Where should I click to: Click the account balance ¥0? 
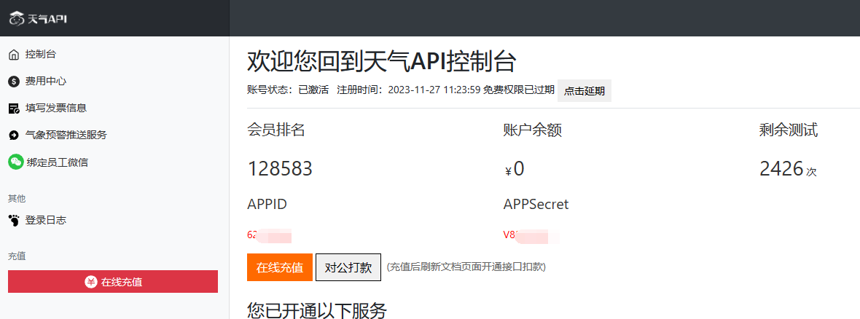click(514, 169)
